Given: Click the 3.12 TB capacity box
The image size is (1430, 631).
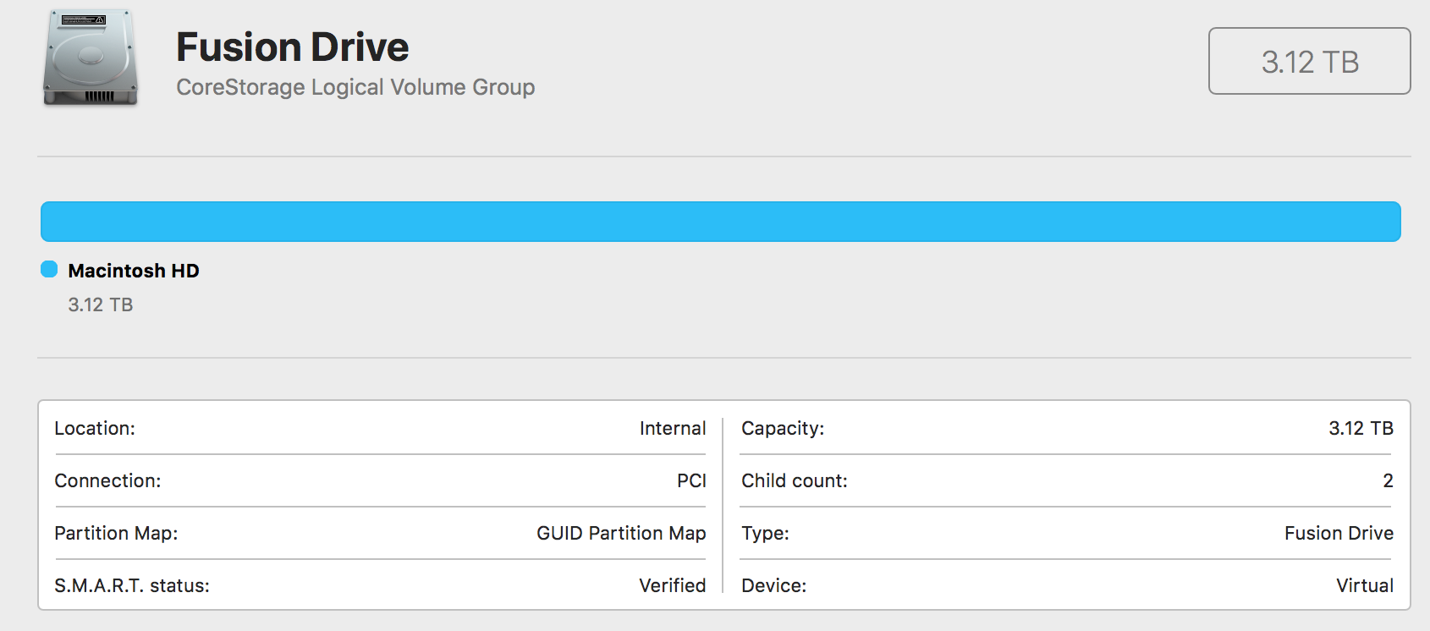Looking at the screenshot, I should (1309, 61).
